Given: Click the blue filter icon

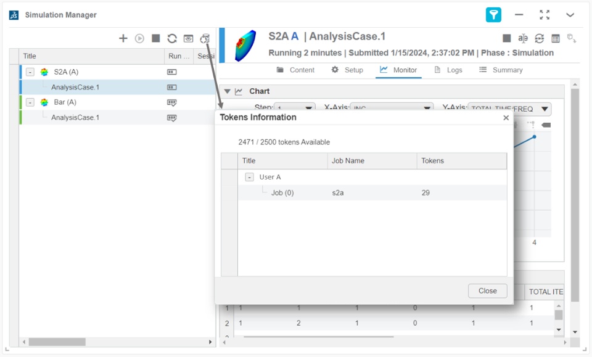Looking at the screenshot, I should [493, 15].
